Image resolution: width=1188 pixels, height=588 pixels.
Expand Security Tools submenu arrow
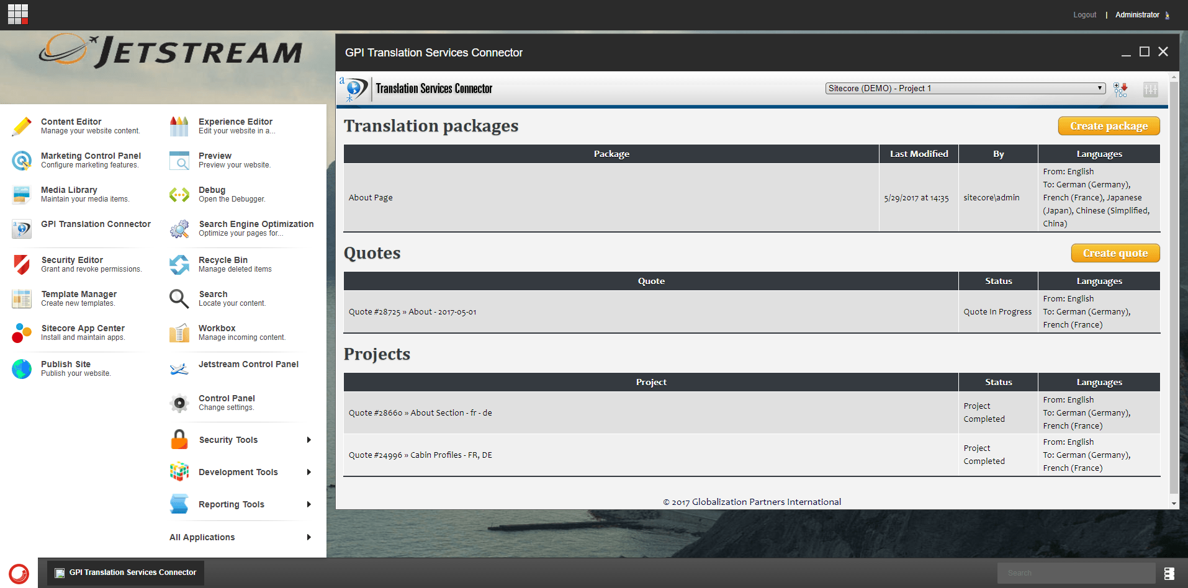[x=309, y=440]
